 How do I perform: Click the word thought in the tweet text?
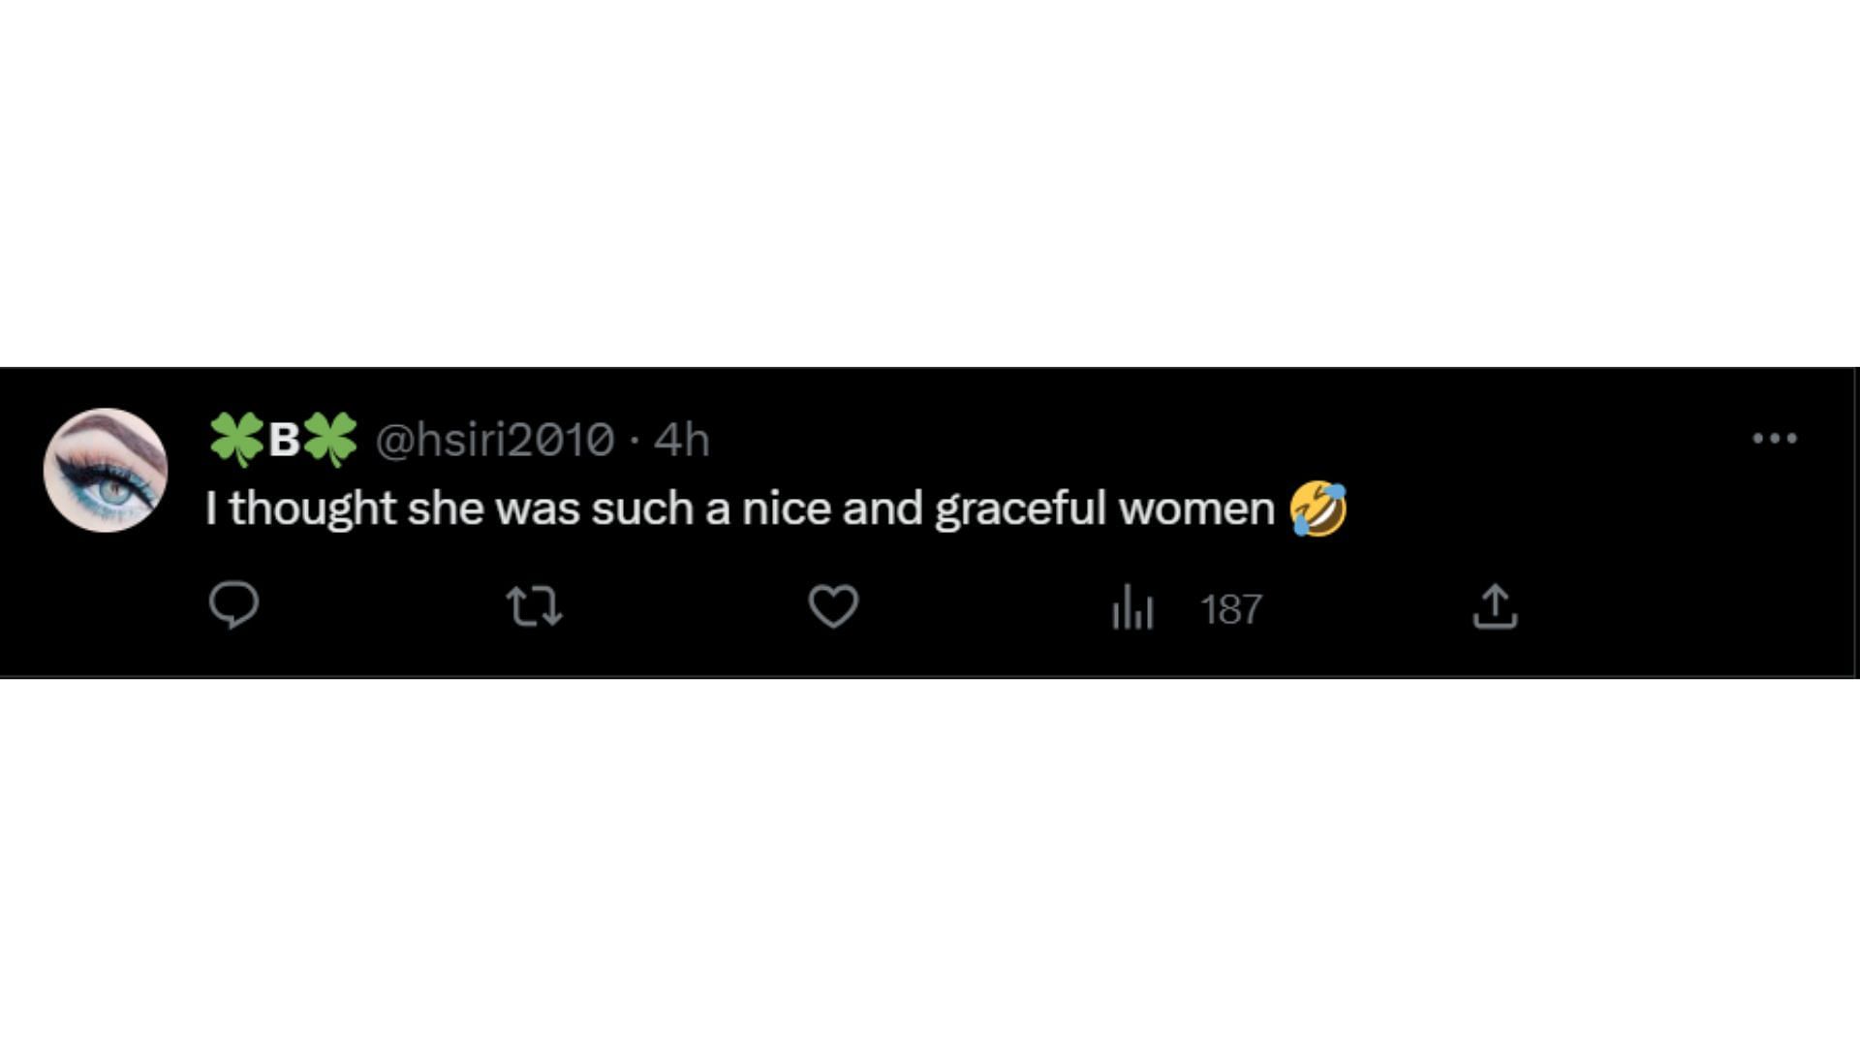[x=313, y=509]
